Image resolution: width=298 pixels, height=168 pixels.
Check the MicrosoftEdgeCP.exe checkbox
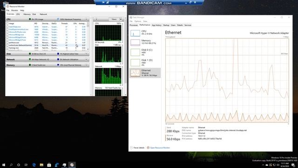coord(7,40)
